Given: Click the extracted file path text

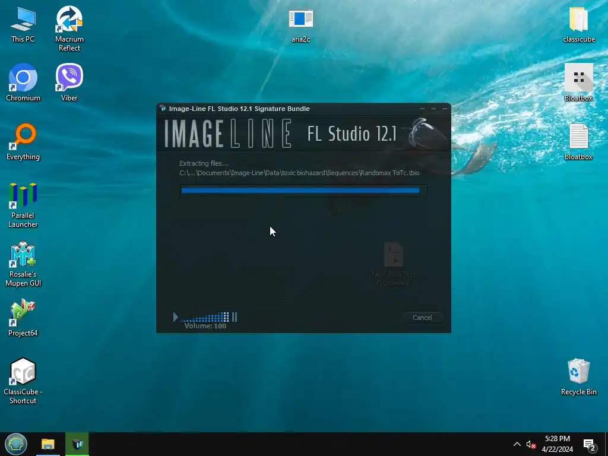Looking at the screenshot, I should tap(299, 173).
